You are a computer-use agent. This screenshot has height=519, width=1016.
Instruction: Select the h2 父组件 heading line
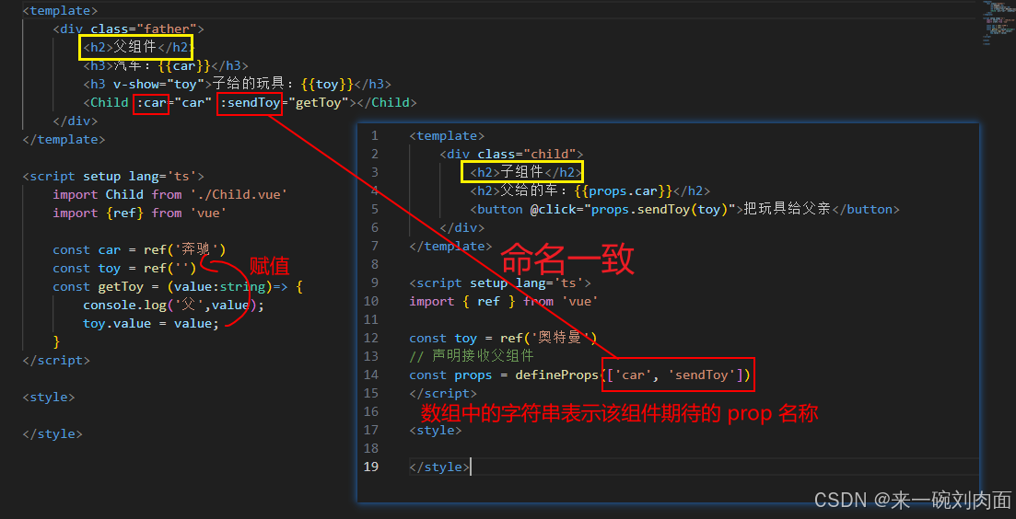coord(138,47)
